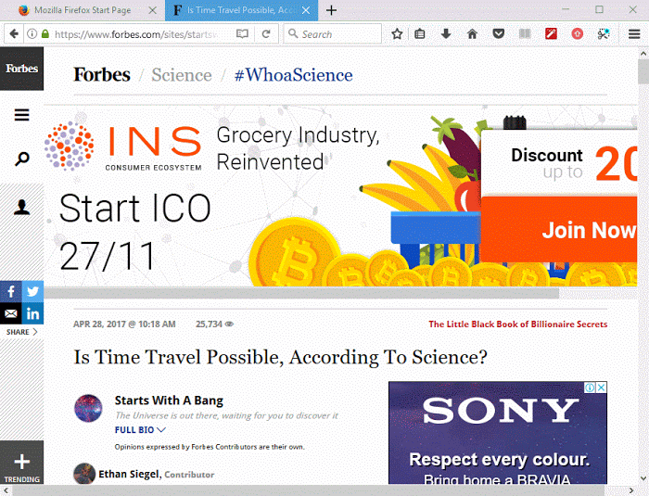Image resolution: width=649 pixels, height=496 pixels.
Task: Open the Science breadcrumb link
Action: tap(182, 75)
